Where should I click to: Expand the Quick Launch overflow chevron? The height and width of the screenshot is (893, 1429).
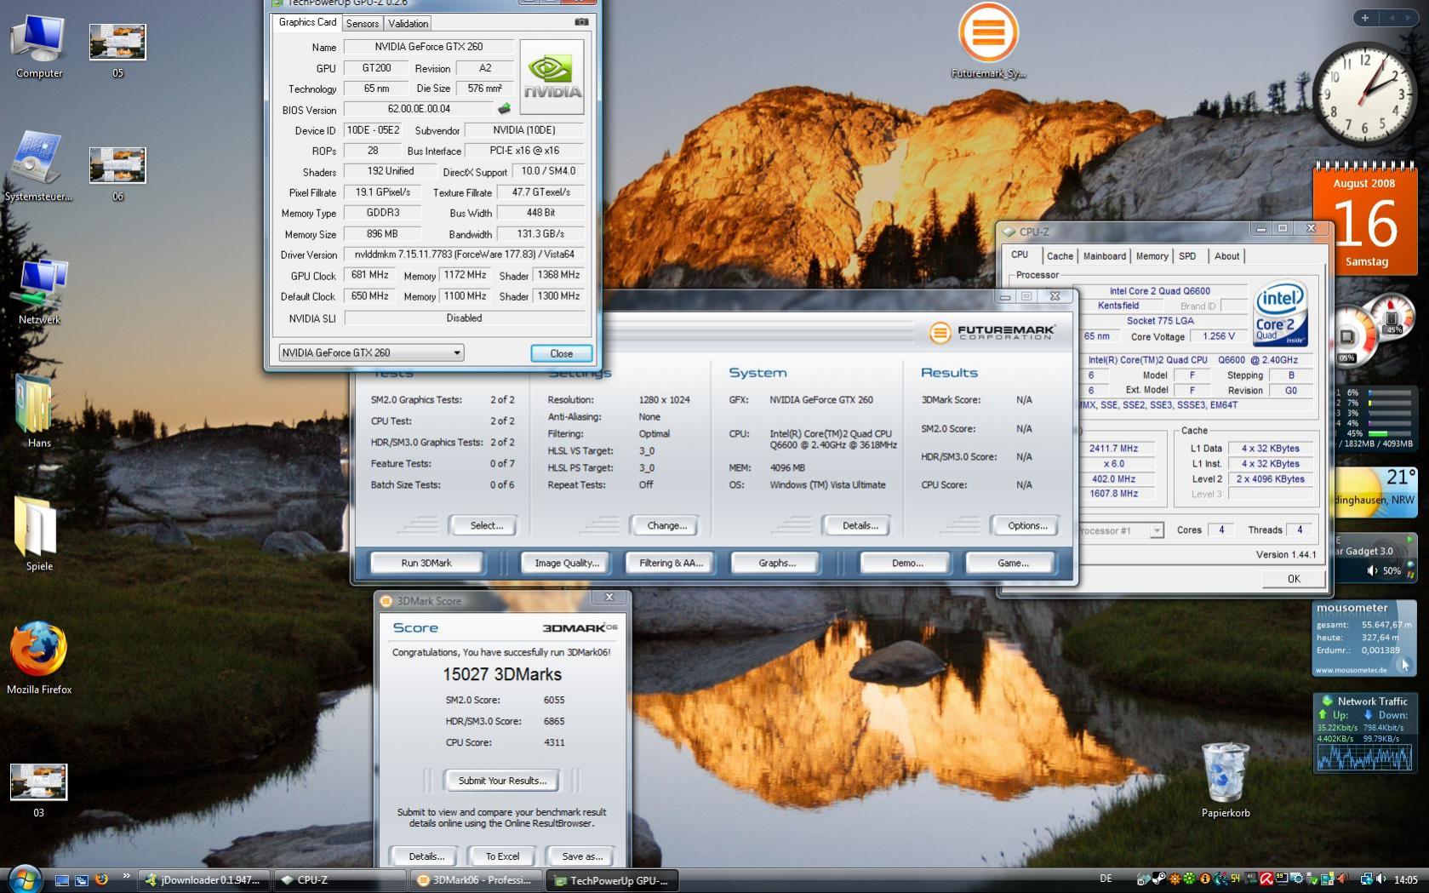pos(127,875)
